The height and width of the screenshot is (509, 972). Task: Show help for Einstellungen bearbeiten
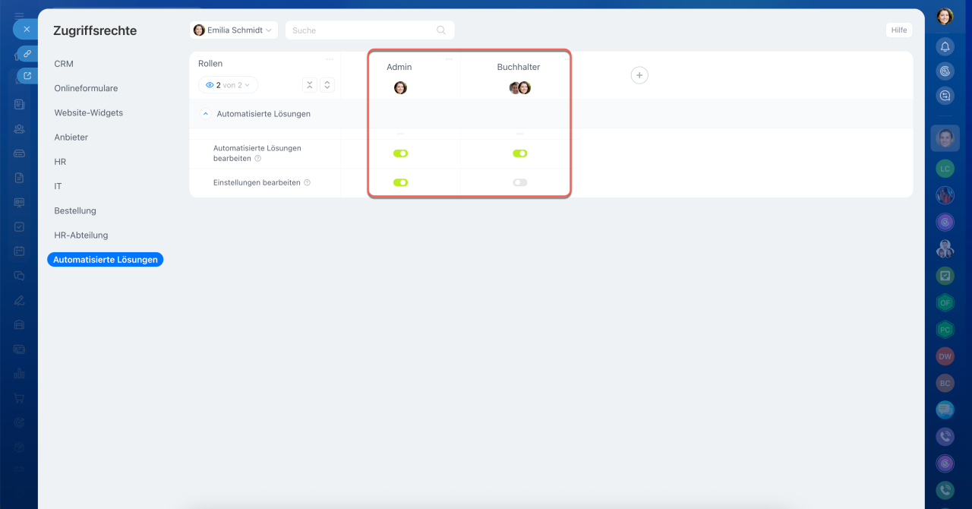tap(307, 183)
